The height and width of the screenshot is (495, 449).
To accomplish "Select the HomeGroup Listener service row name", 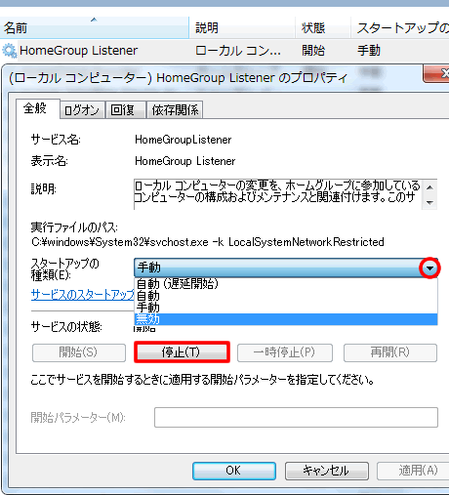I will [x=78, y=51].
